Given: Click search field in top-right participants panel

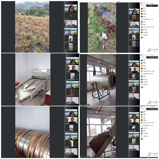Looking at the screenshot, I should (143, 5).
